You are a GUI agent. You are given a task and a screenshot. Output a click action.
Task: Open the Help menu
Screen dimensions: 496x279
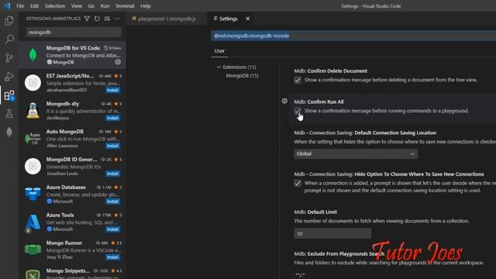click(145, 6)
